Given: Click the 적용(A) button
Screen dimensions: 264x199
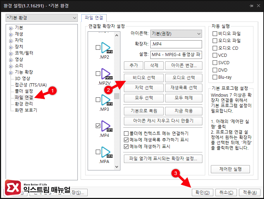Looking at the screenshot, I should pos(250,192).
